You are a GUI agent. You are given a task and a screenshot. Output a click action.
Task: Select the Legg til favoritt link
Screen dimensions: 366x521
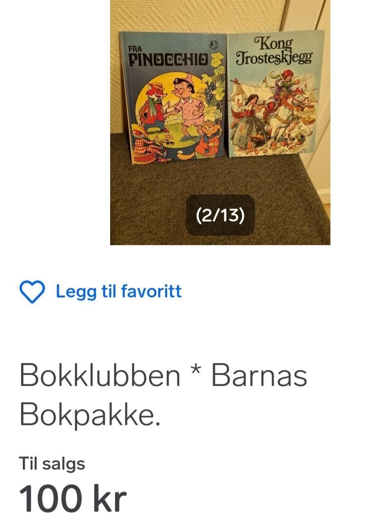119,292
